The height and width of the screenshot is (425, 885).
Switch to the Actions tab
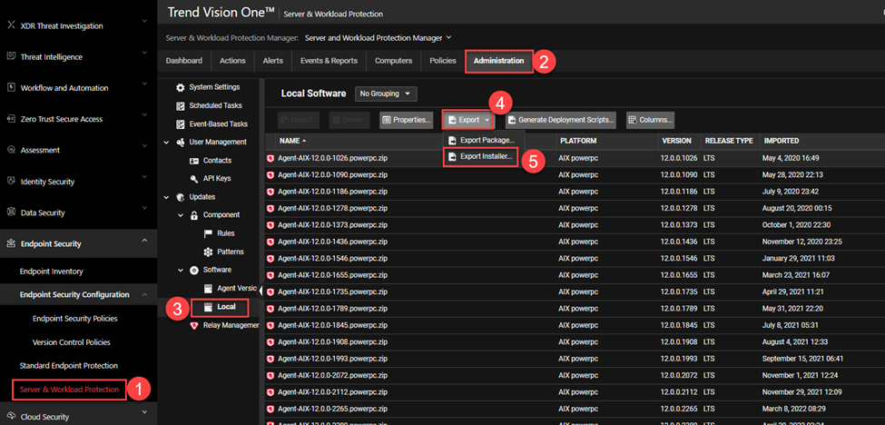[x=232, y=61]
